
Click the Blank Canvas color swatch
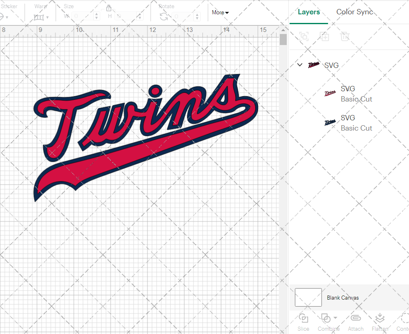point(308,297)
